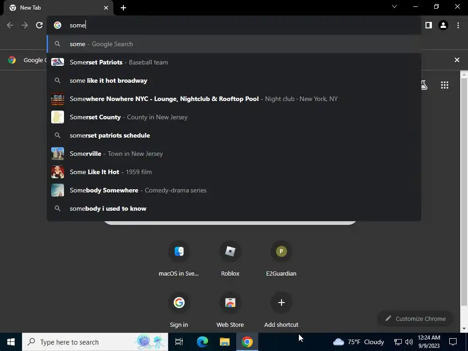Open network status tray icon

coord(398,342)
